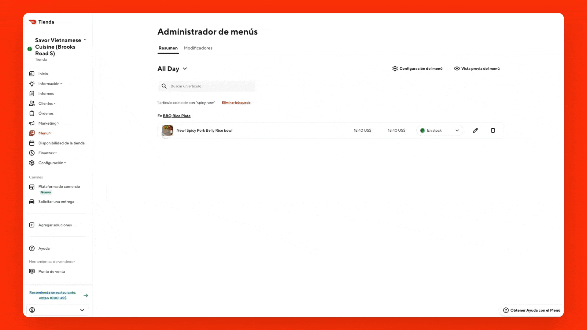587x330 pixels.
Task: Open the En stock status dropdown
Action: (x=440, y=130)
